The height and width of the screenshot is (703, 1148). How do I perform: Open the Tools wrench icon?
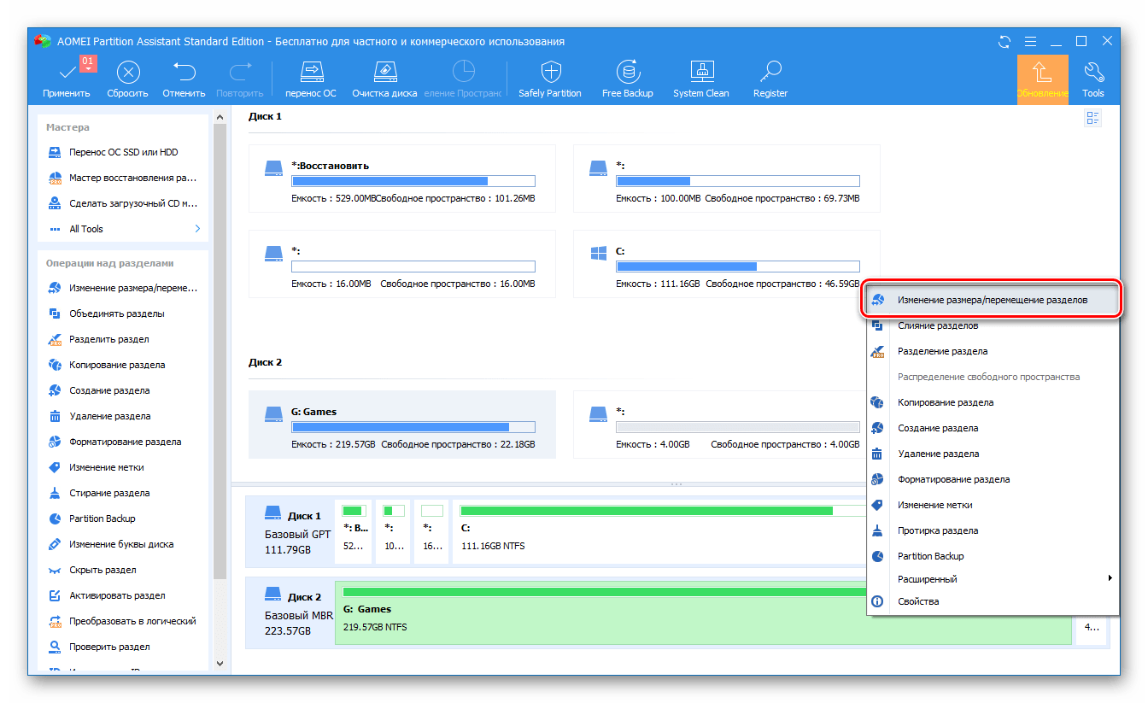pyautogui.click(x=1092, y=73)
